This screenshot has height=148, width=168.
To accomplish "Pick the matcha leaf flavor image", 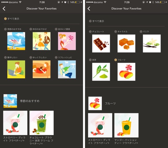I will [x=101, y=72].
